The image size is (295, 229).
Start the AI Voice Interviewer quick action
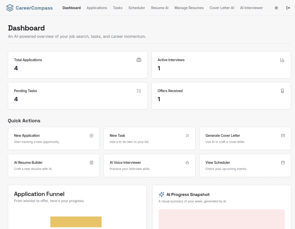pos(149,165)
